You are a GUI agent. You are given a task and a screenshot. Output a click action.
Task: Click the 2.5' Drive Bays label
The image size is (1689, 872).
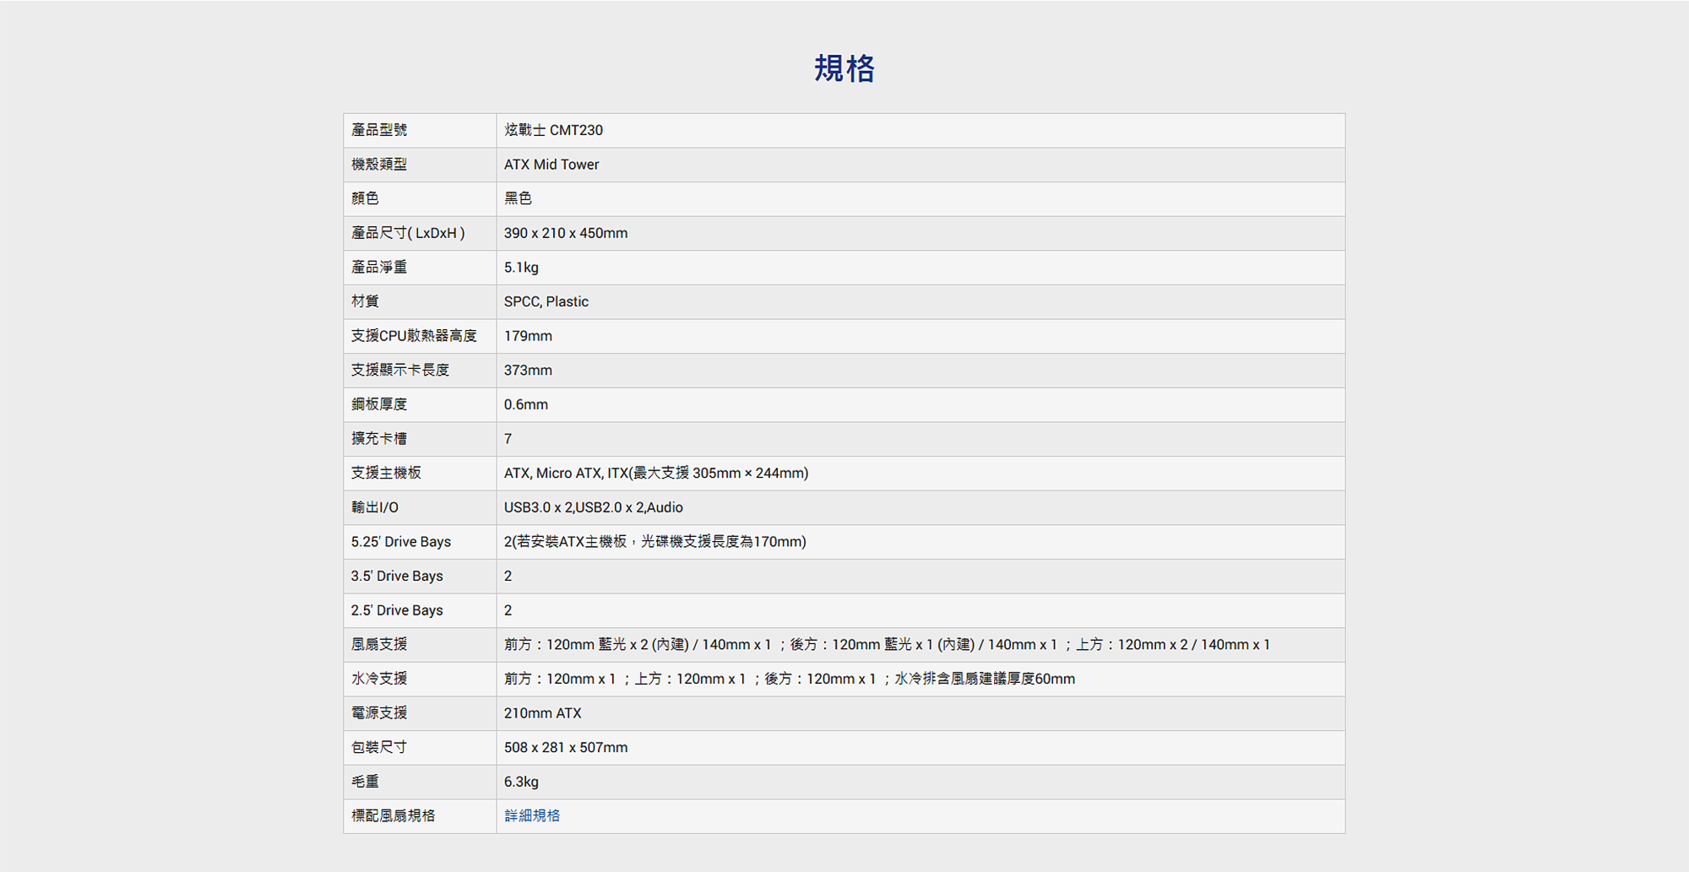pos(397,610)
